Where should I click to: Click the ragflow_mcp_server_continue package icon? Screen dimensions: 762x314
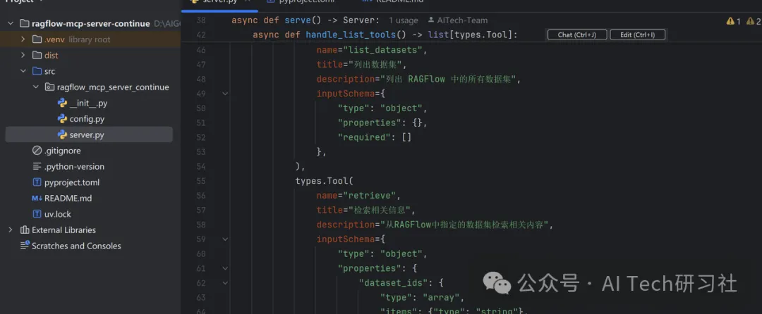coord(49,87)
